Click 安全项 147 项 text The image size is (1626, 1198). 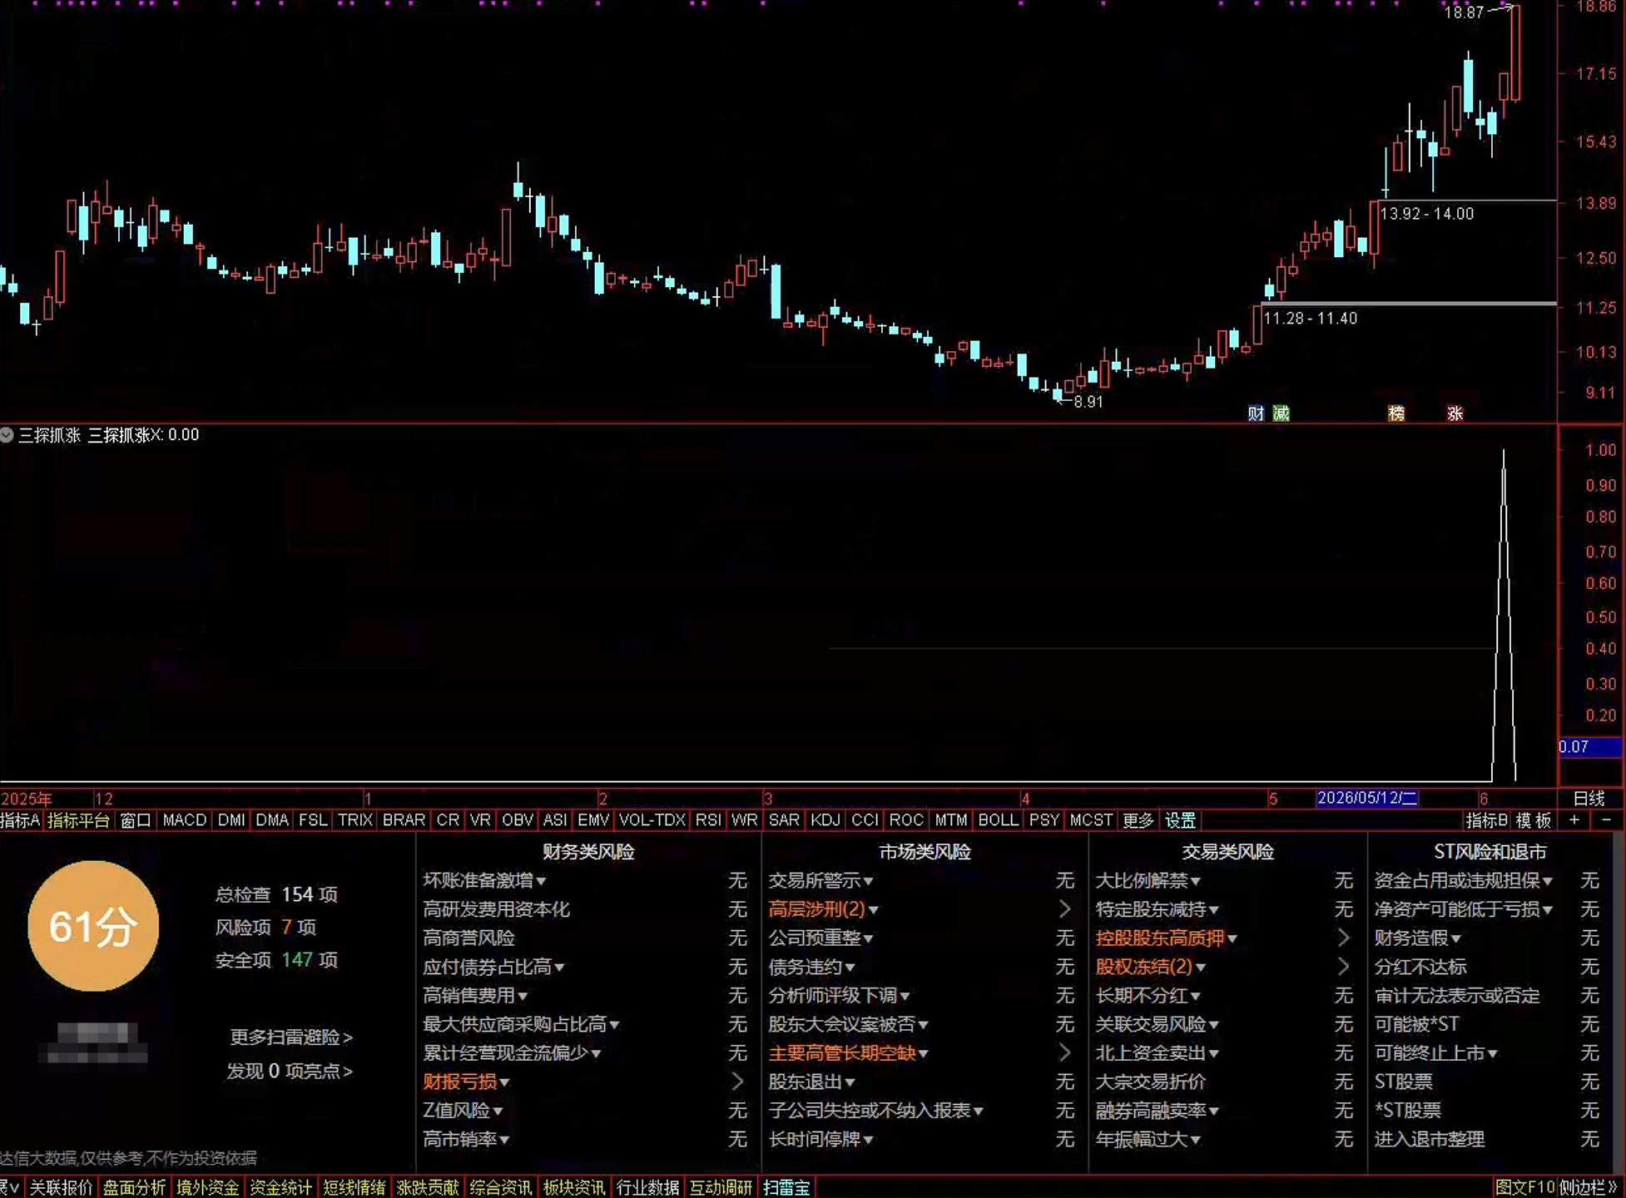pyautogui.click(x=276, y=960)
